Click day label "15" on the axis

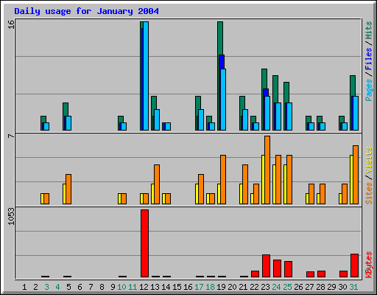177,287
